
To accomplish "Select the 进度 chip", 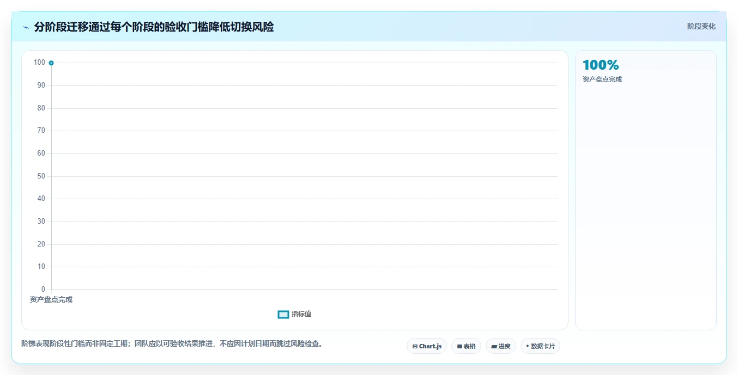I will click(x=500, y=346).
